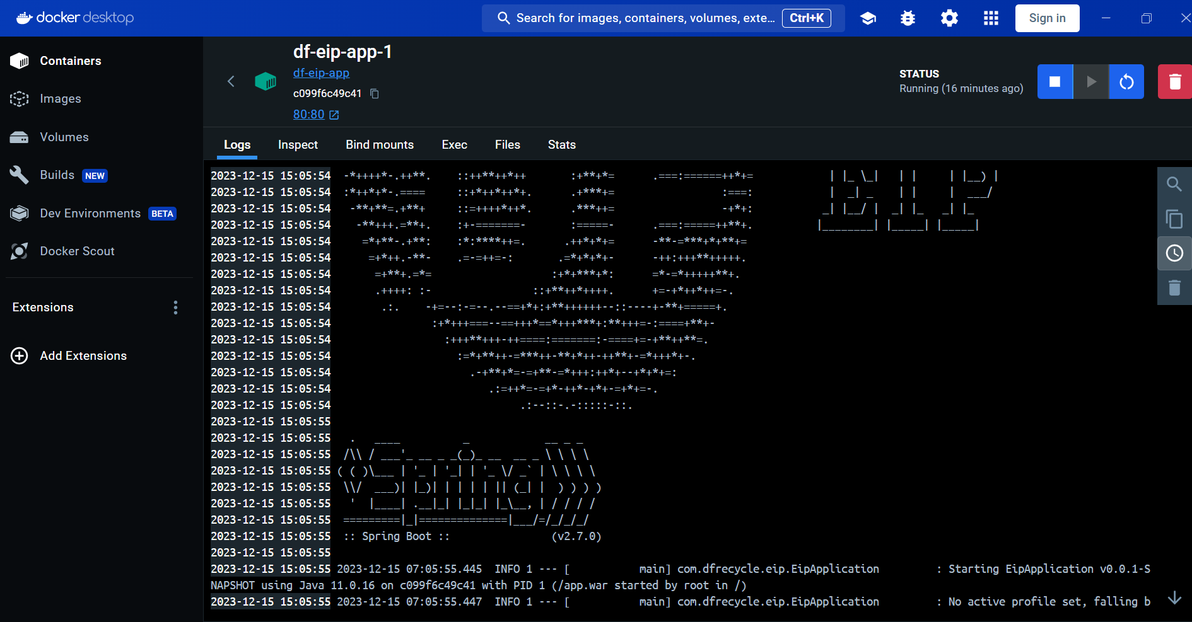The height and width of the screenshot is (622, 1192).
Task: Open Docker Desktop settings gear
Action: pyautogui.click(x=949, y=18)
